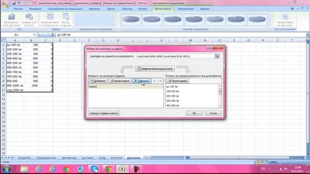
Task: Switch to the доставчици sheet tab
Action: coord(69,158)
